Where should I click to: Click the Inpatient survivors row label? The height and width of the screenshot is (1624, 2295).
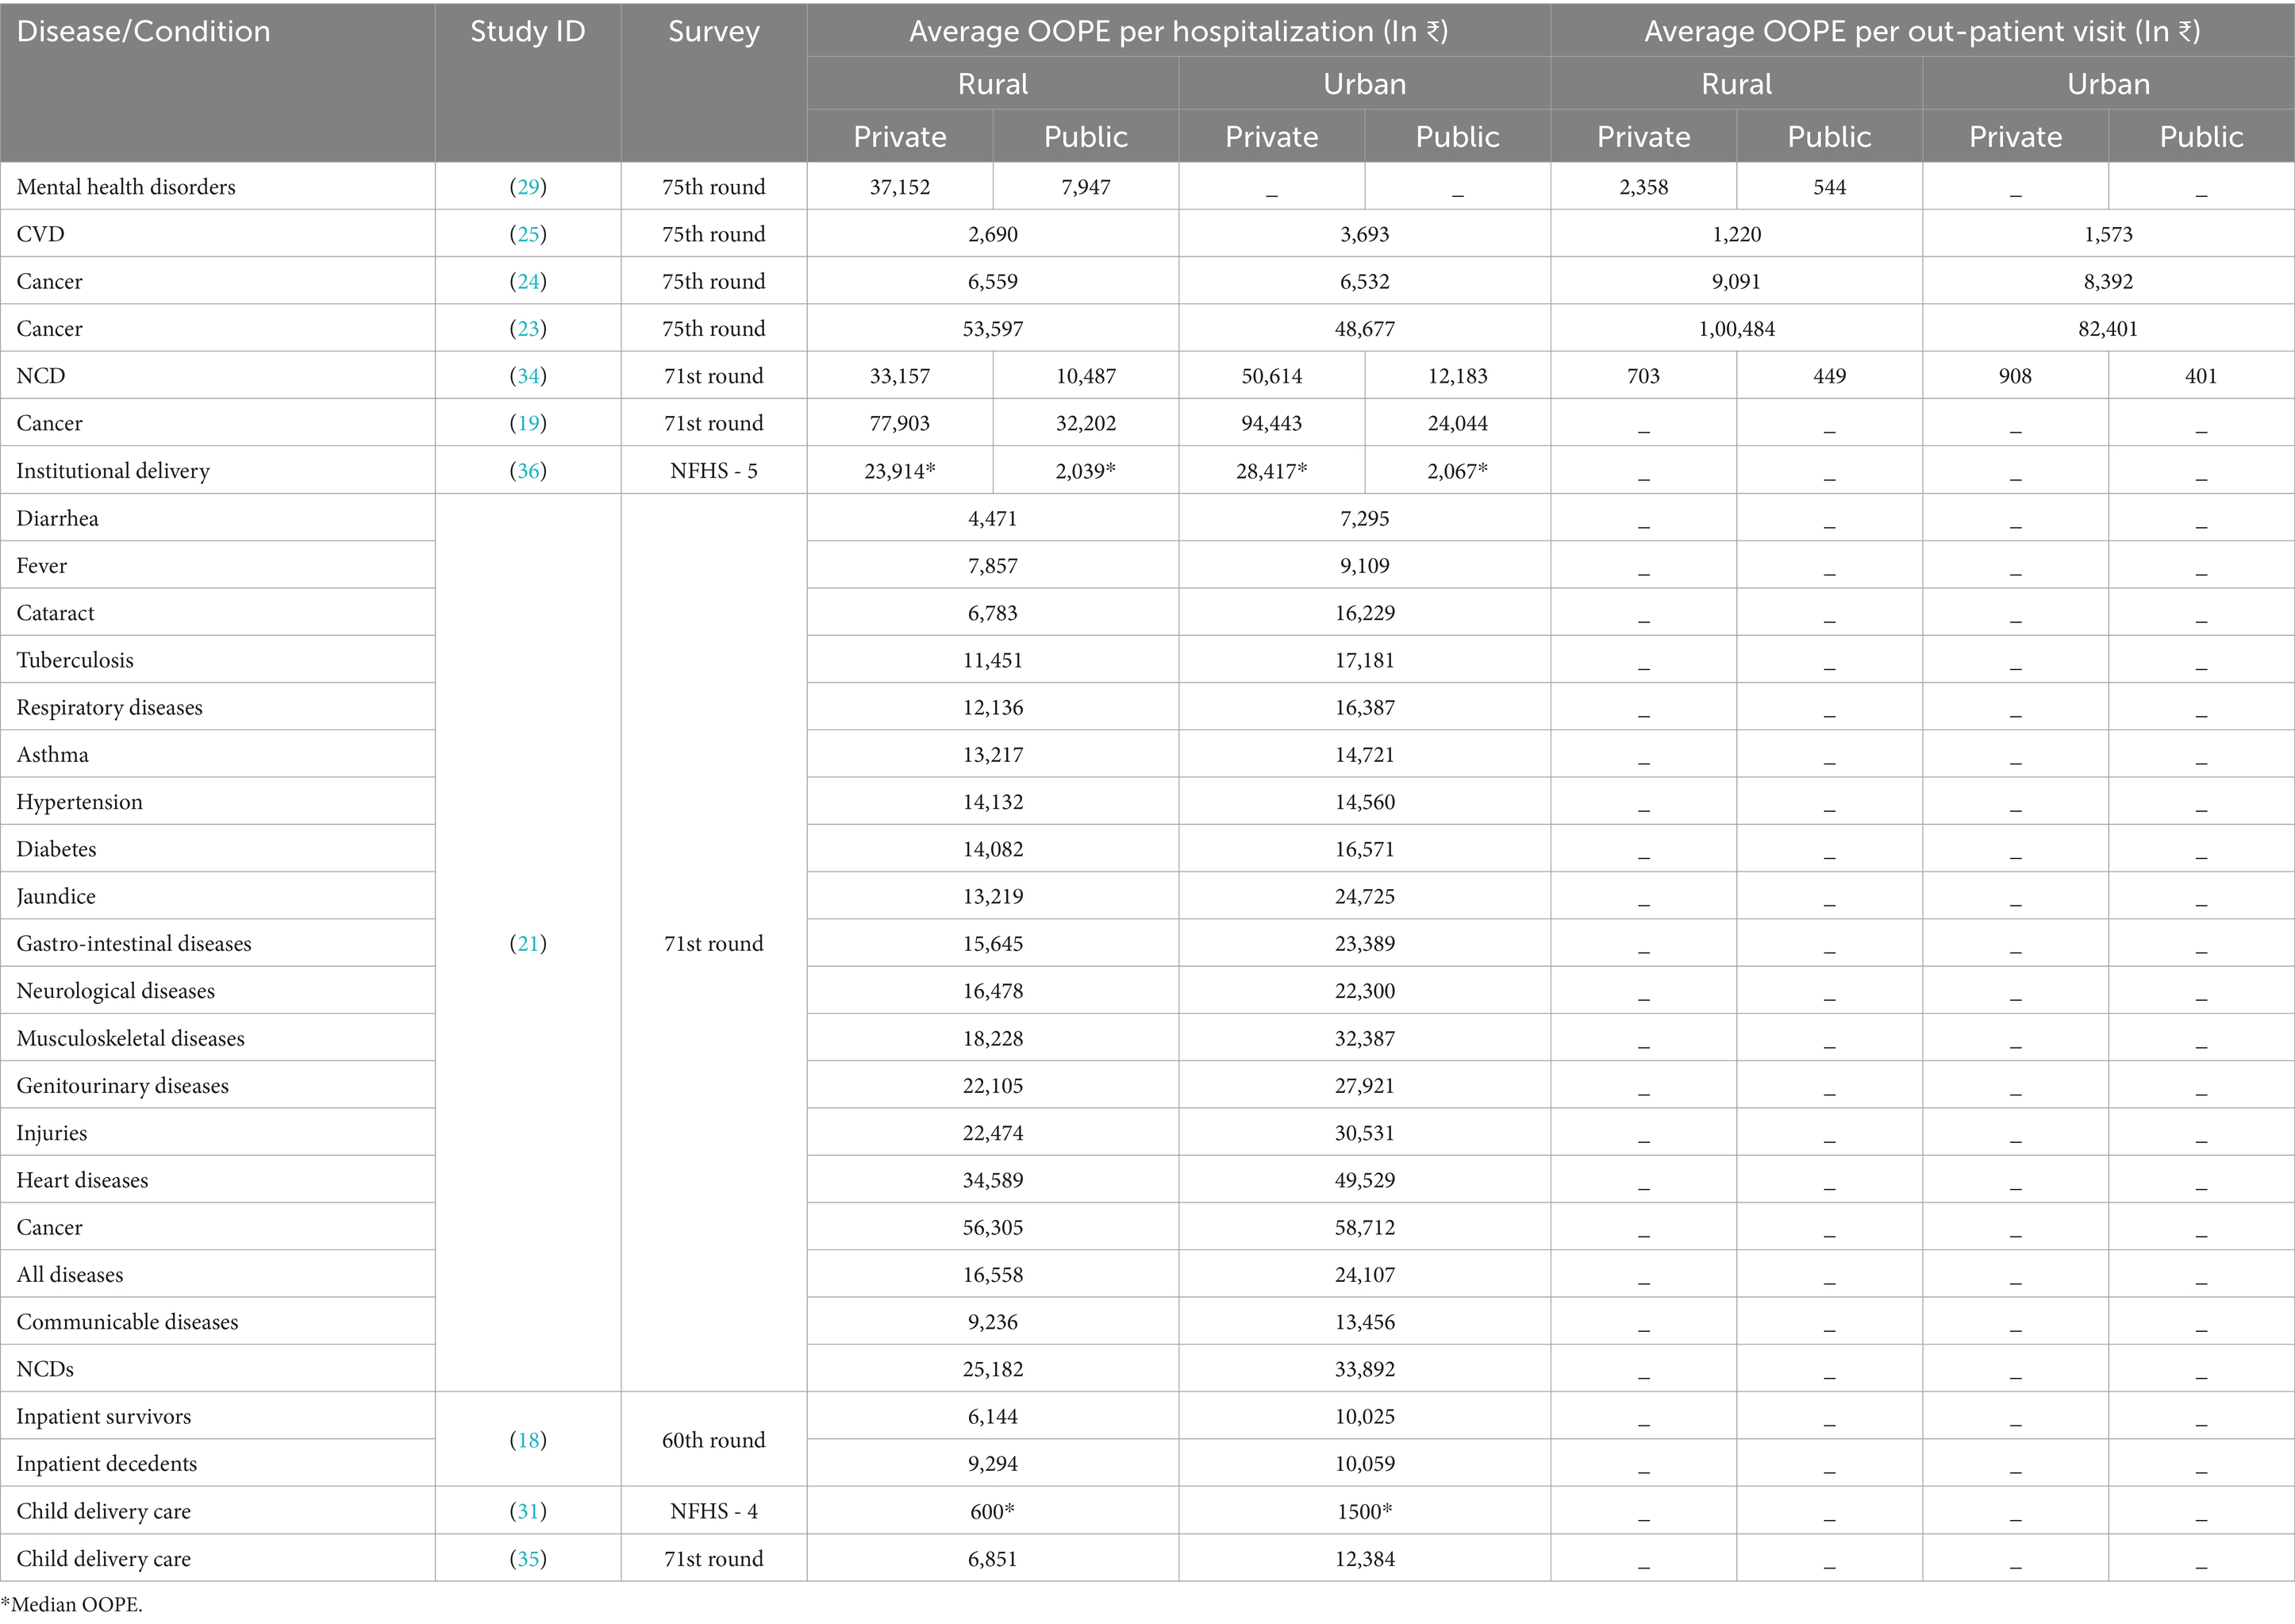[x=103, y=1416]
